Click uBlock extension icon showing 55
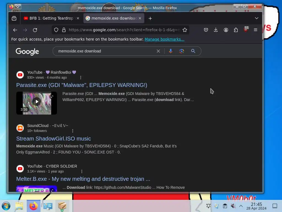This screenshot has height=212, width=282. [246, 29]
